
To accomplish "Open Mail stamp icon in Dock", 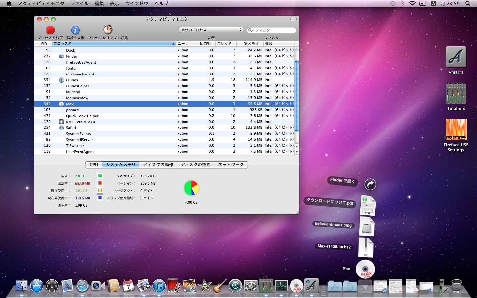I will pos(67,286).
